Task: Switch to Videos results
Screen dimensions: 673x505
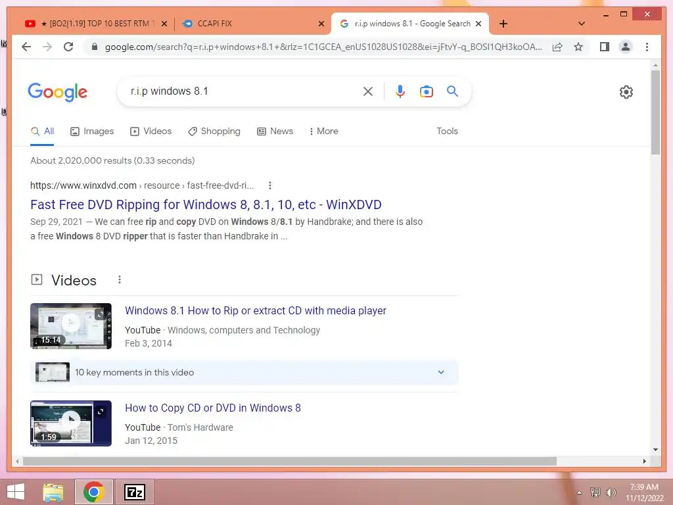Action: point(151,132)
